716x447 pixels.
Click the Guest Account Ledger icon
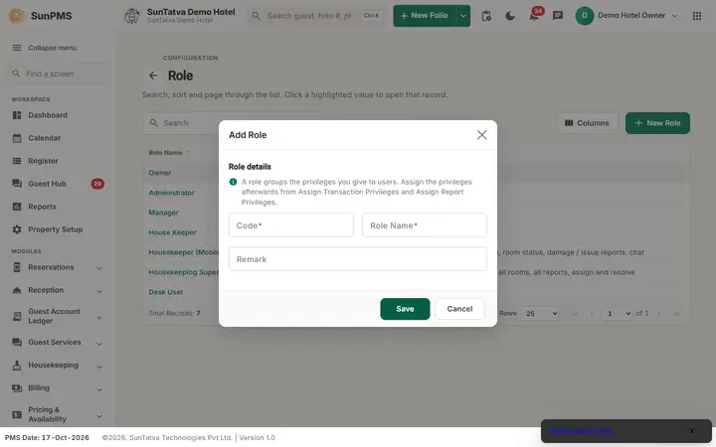point(17,316)
